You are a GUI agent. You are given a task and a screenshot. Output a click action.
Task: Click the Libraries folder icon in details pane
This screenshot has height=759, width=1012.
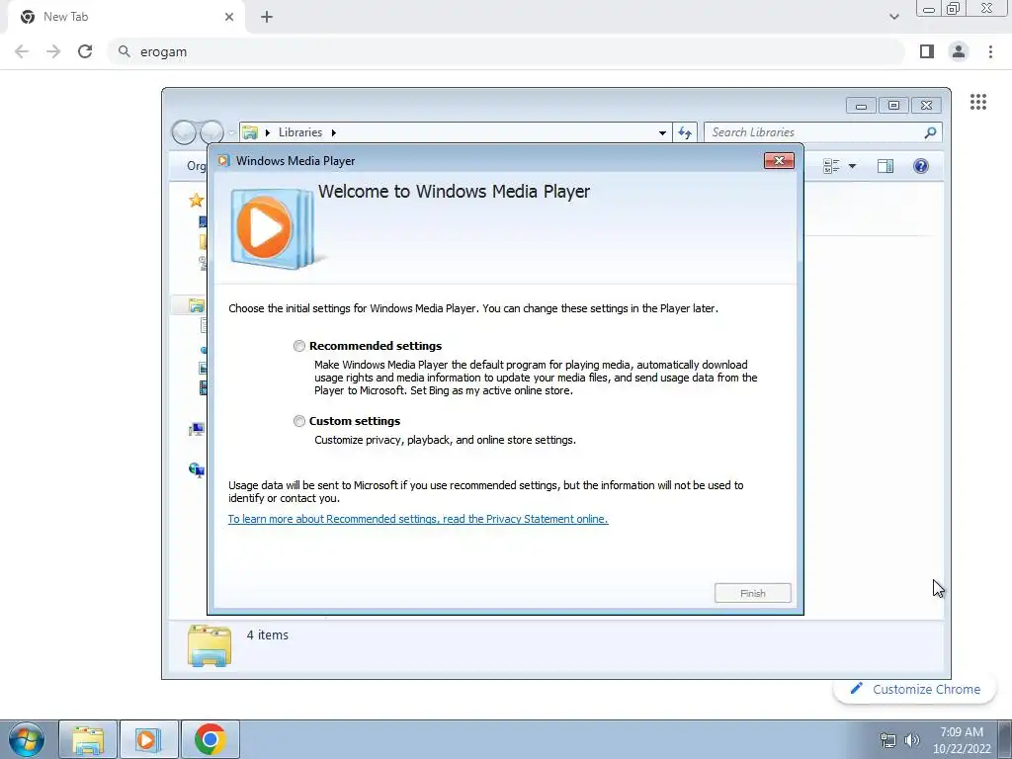[210, 645]
